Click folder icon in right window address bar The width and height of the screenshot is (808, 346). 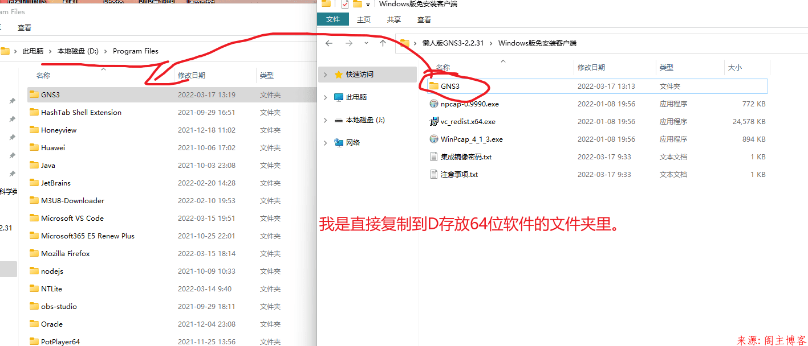click(x=404, y=43)
